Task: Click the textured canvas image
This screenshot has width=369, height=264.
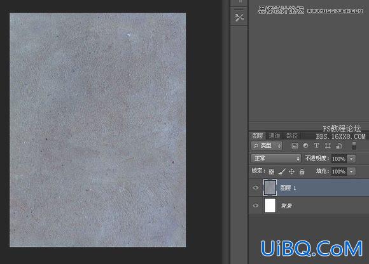Action: click(x=98, y=129)
